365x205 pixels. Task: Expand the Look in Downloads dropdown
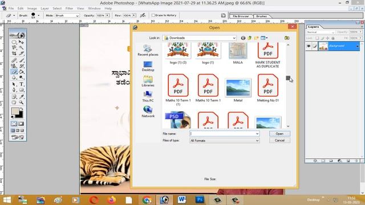(234, 38)
